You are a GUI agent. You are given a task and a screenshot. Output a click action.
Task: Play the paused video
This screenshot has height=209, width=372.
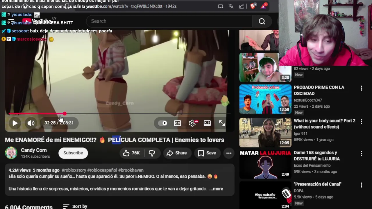15,123
